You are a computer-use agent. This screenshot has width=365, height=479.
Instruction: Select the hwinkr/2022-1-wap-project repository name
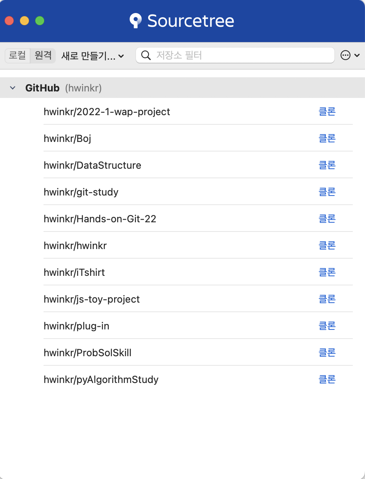tap(107, 112)
